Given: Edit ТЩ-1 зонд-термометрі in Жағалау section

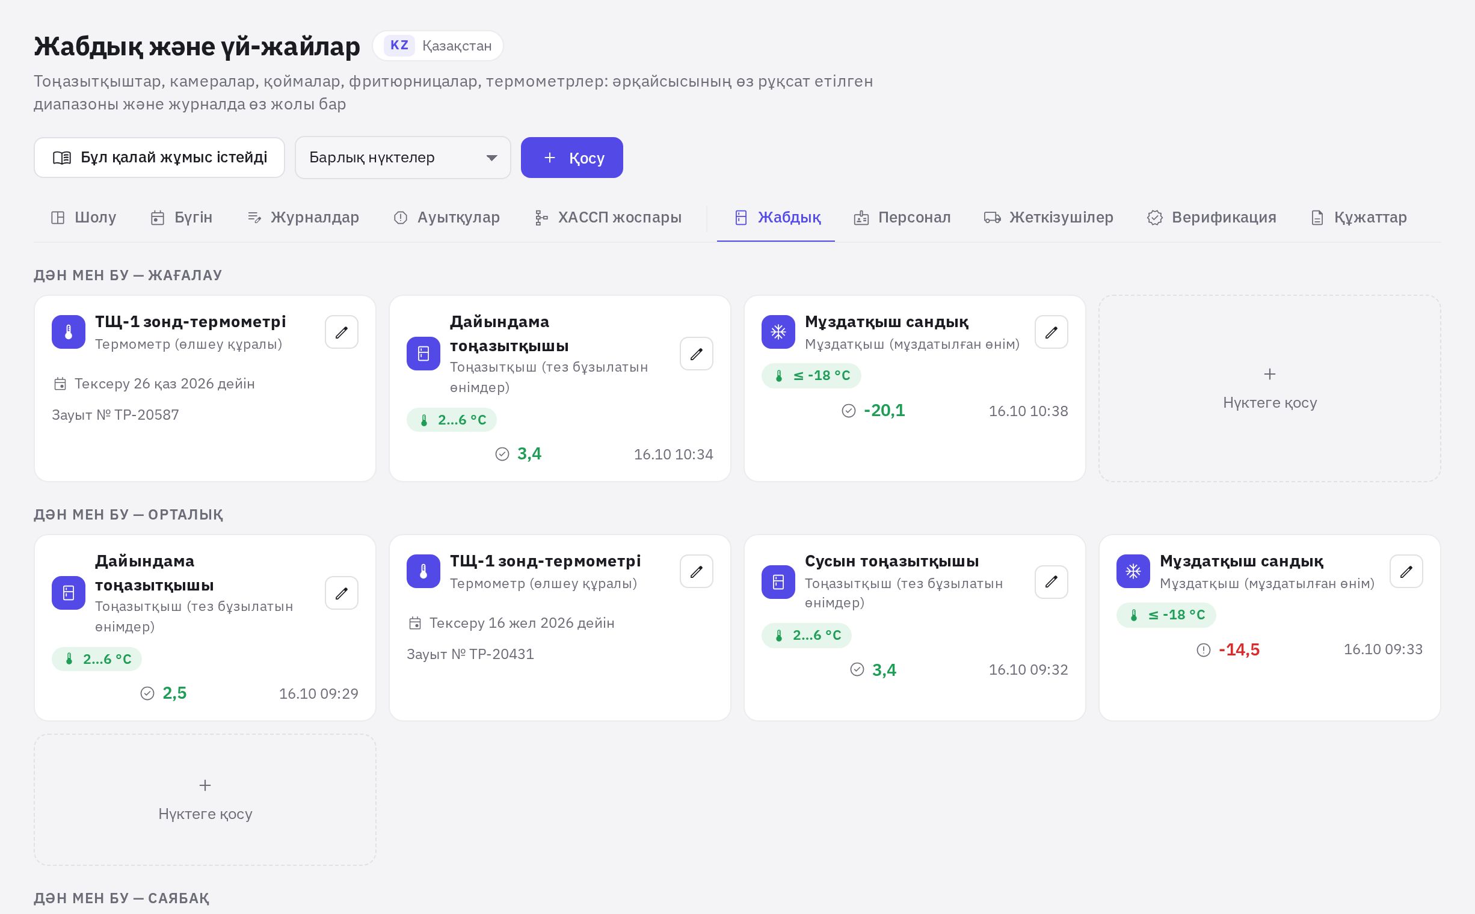Looking at the screenshot, I should (342, 332).
